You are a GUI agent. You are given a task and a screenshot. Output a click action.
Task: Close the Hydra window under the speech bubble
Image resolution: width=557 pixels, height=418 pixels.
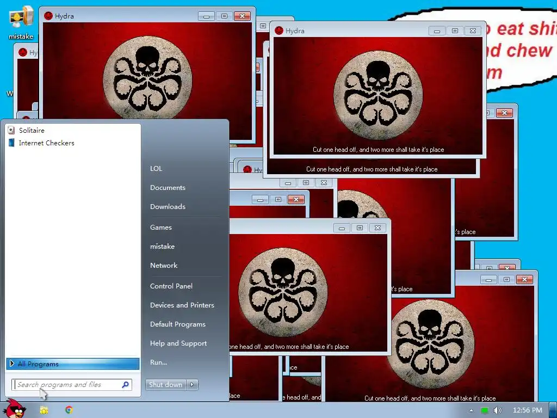click(x=473, y=31)
